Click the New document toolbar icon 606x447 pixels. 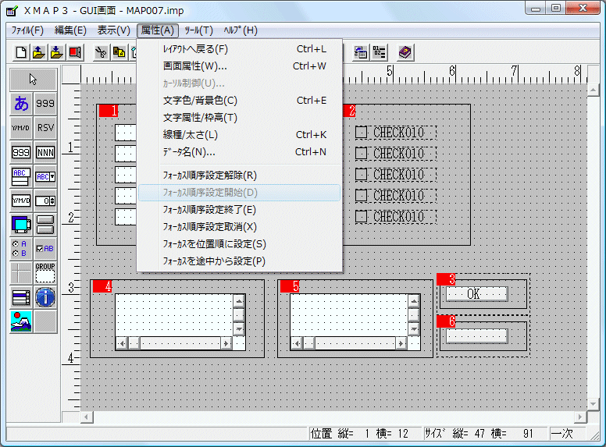(x=21, y=52)
